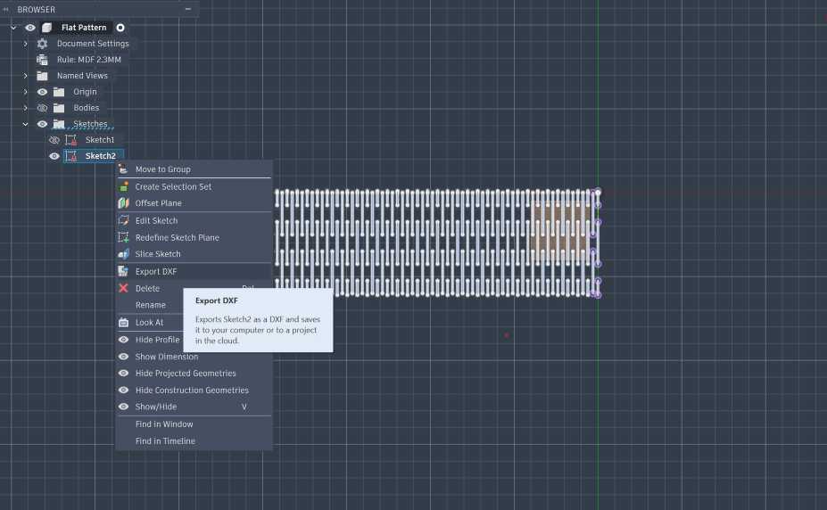This screenshot has height=510, width=827.
Task: Select Edit Sketch in the context menu
Action: [194, 220]
